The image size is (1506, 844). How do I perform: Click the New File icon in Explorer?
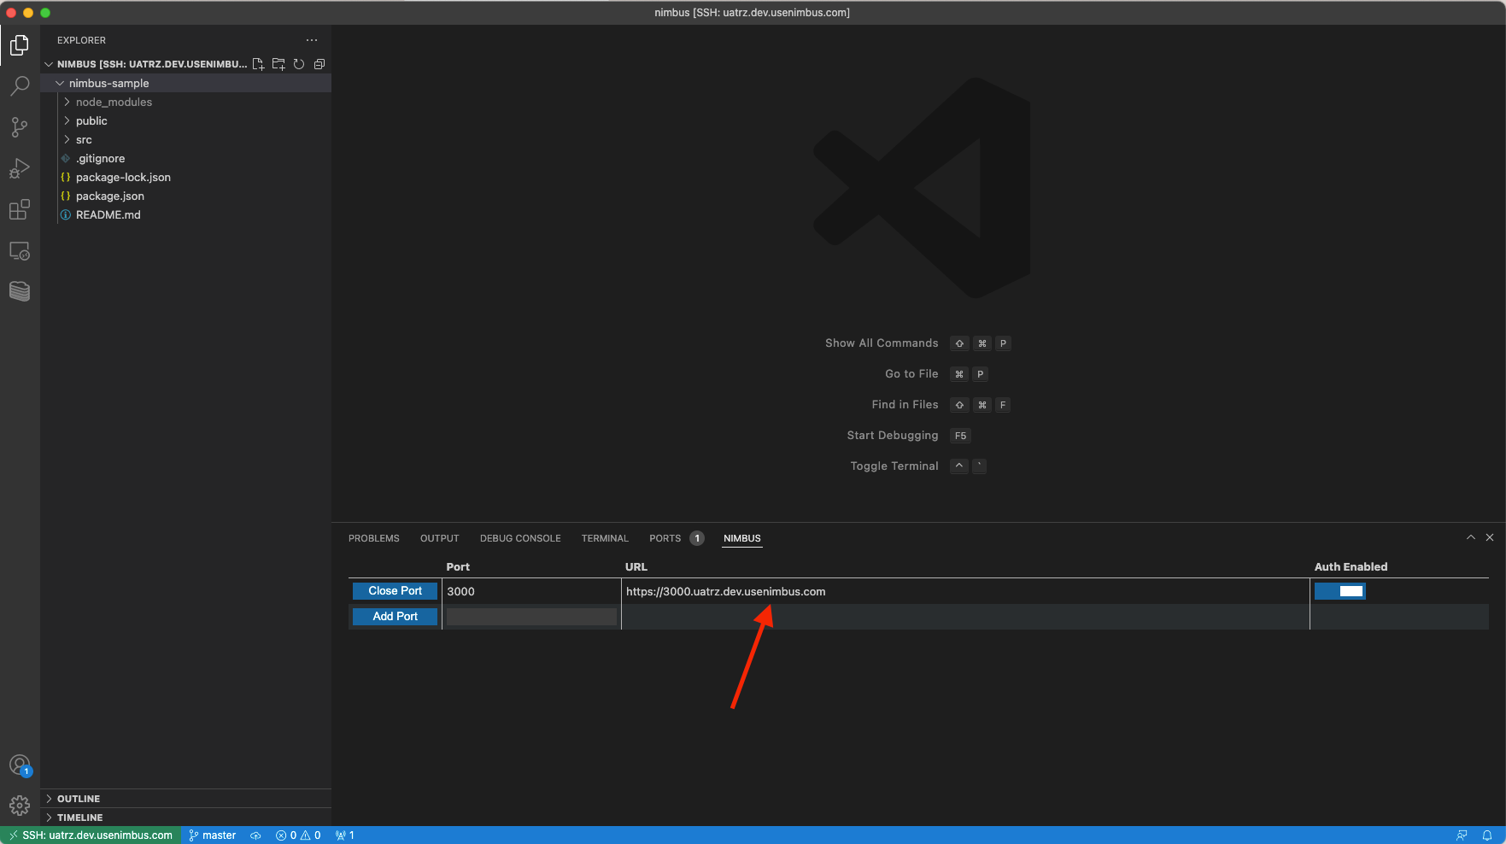point(258,64)
